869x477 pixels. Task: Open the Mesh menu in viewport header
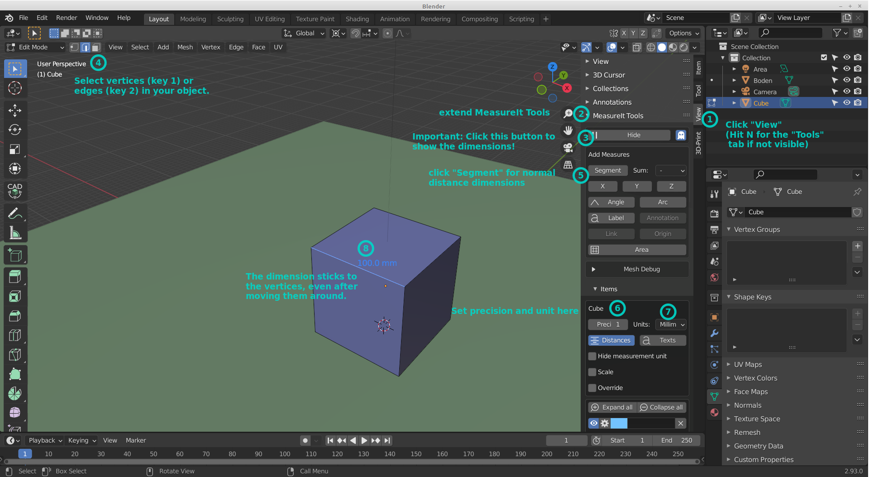tap(185, 47)
